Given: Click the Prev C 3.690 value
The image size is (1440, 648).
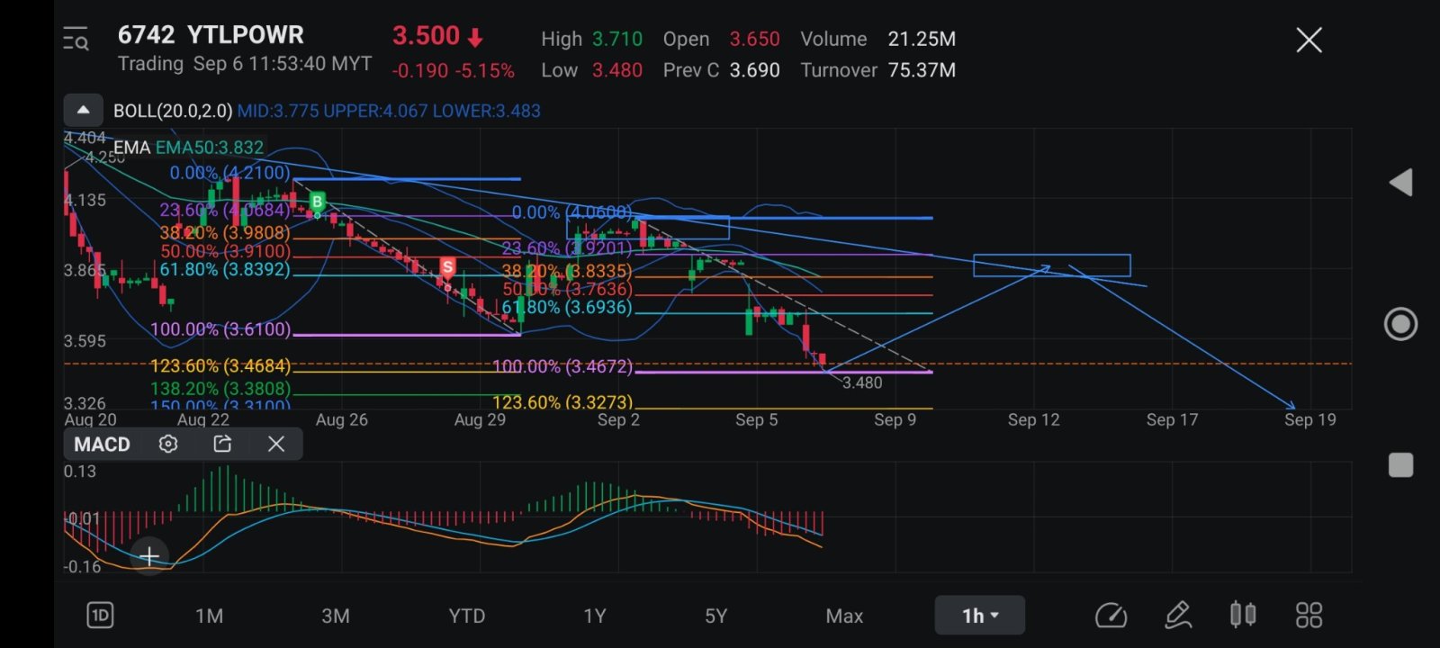Looking at the screenshot, I should (754, 70).
